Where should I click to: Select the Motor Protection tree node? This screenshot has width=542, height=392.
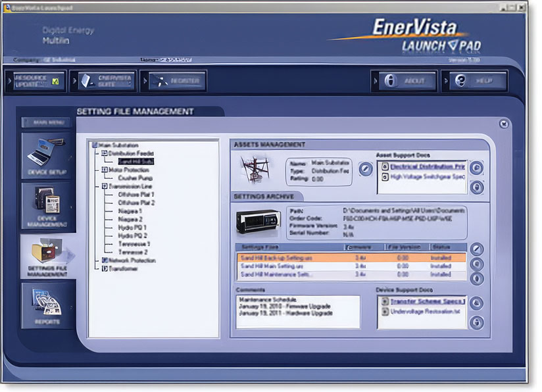click(128, 170)
